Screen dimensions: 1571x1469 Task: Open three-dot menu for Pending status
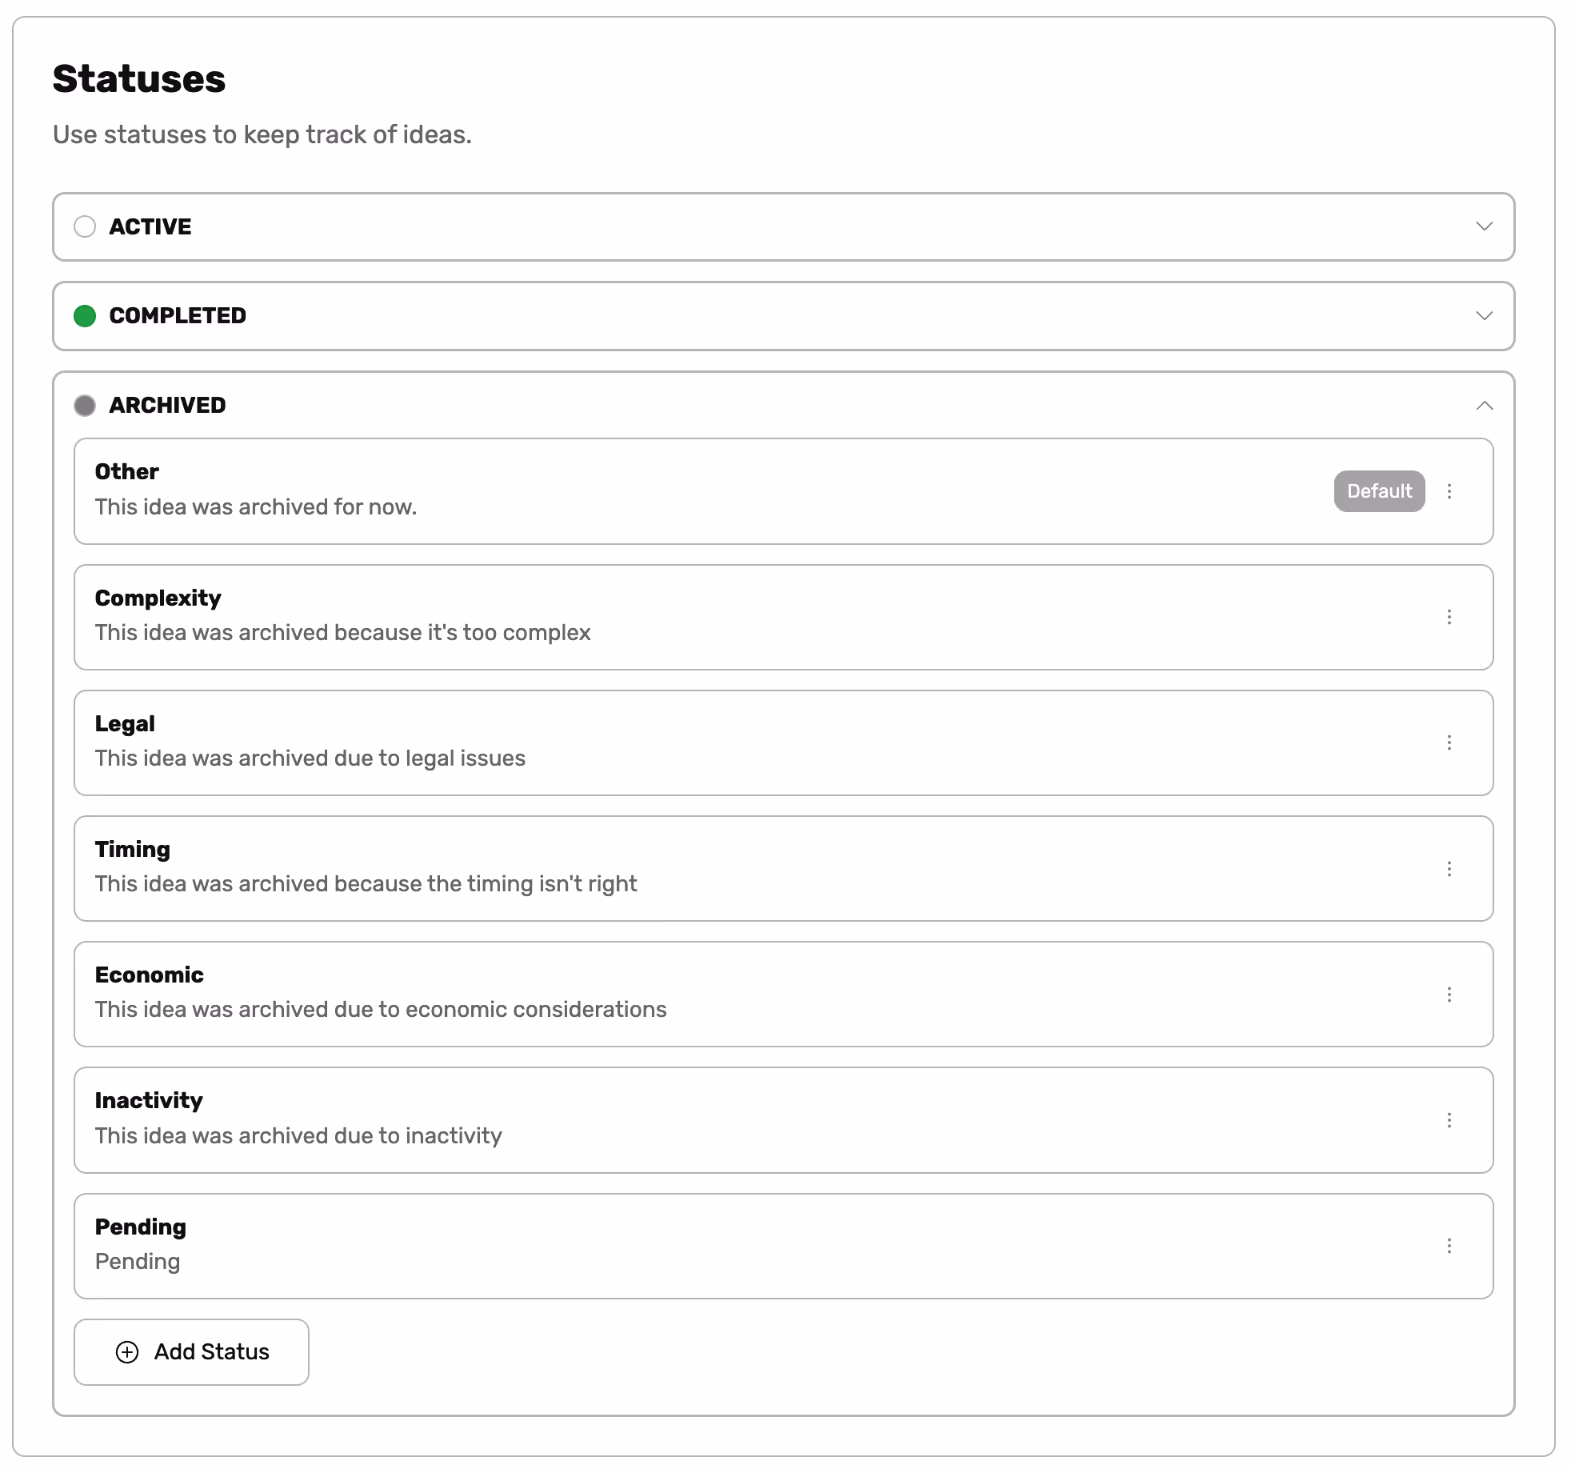tap(1449, 1246)
